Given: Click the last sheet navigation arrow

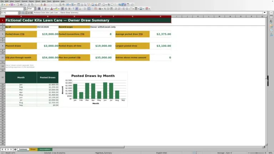Looking at the screenshot, I should [11, 149].
